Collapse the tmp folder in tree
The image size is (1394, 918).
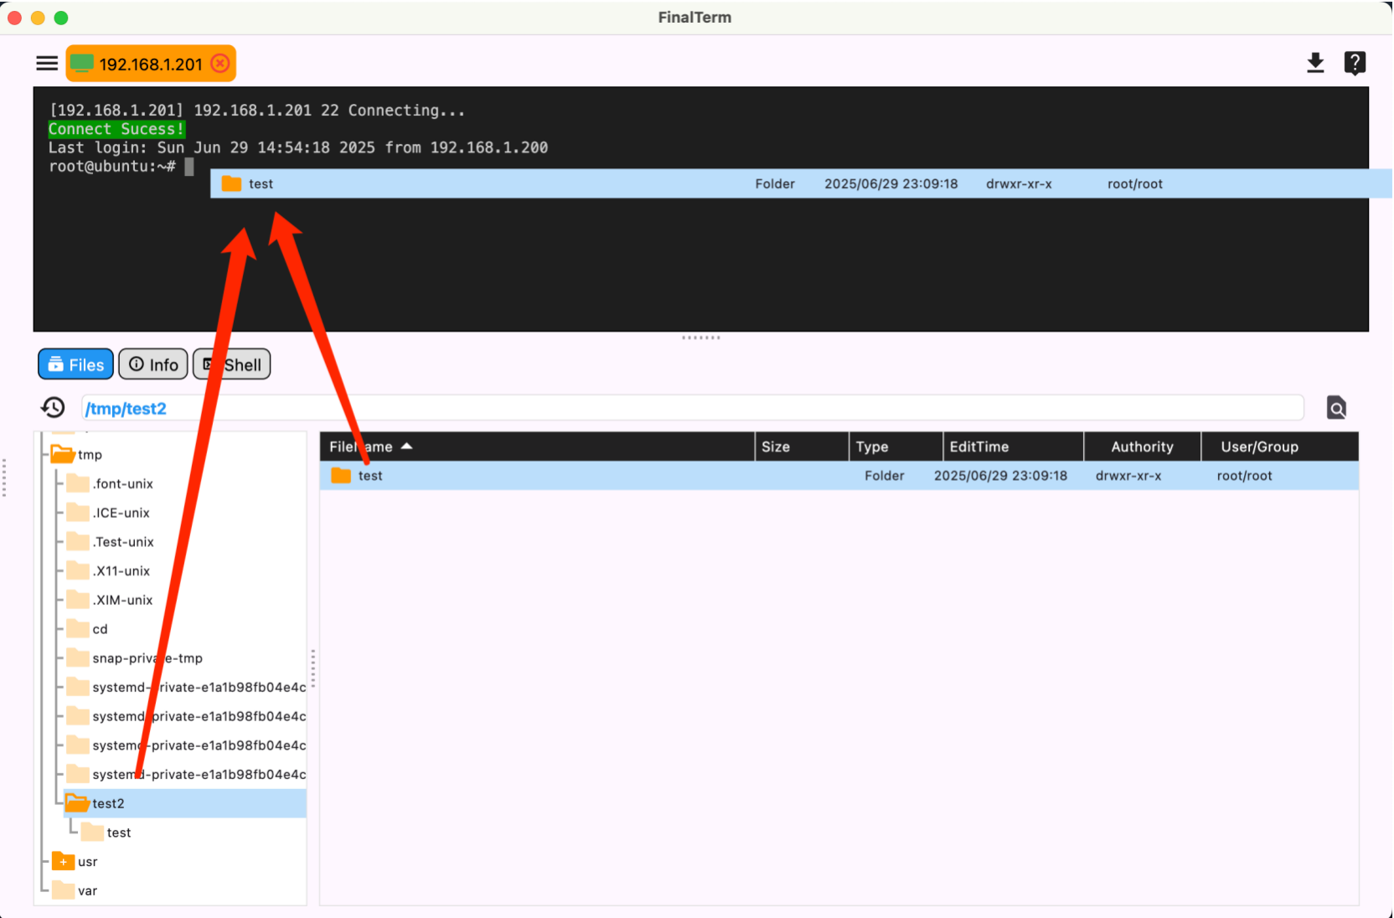pyautogui.click(x=62, y=455)
